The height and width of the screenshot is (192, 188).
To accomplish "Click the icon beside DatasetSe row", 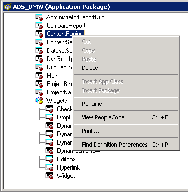I will pos(39,51).
